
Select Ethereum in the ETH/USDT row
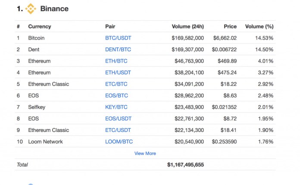point(39,72)
